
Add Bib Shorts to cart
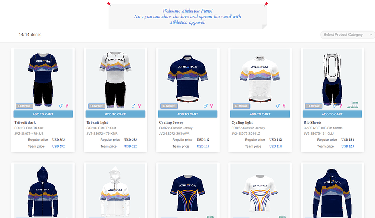pos(332,114)
